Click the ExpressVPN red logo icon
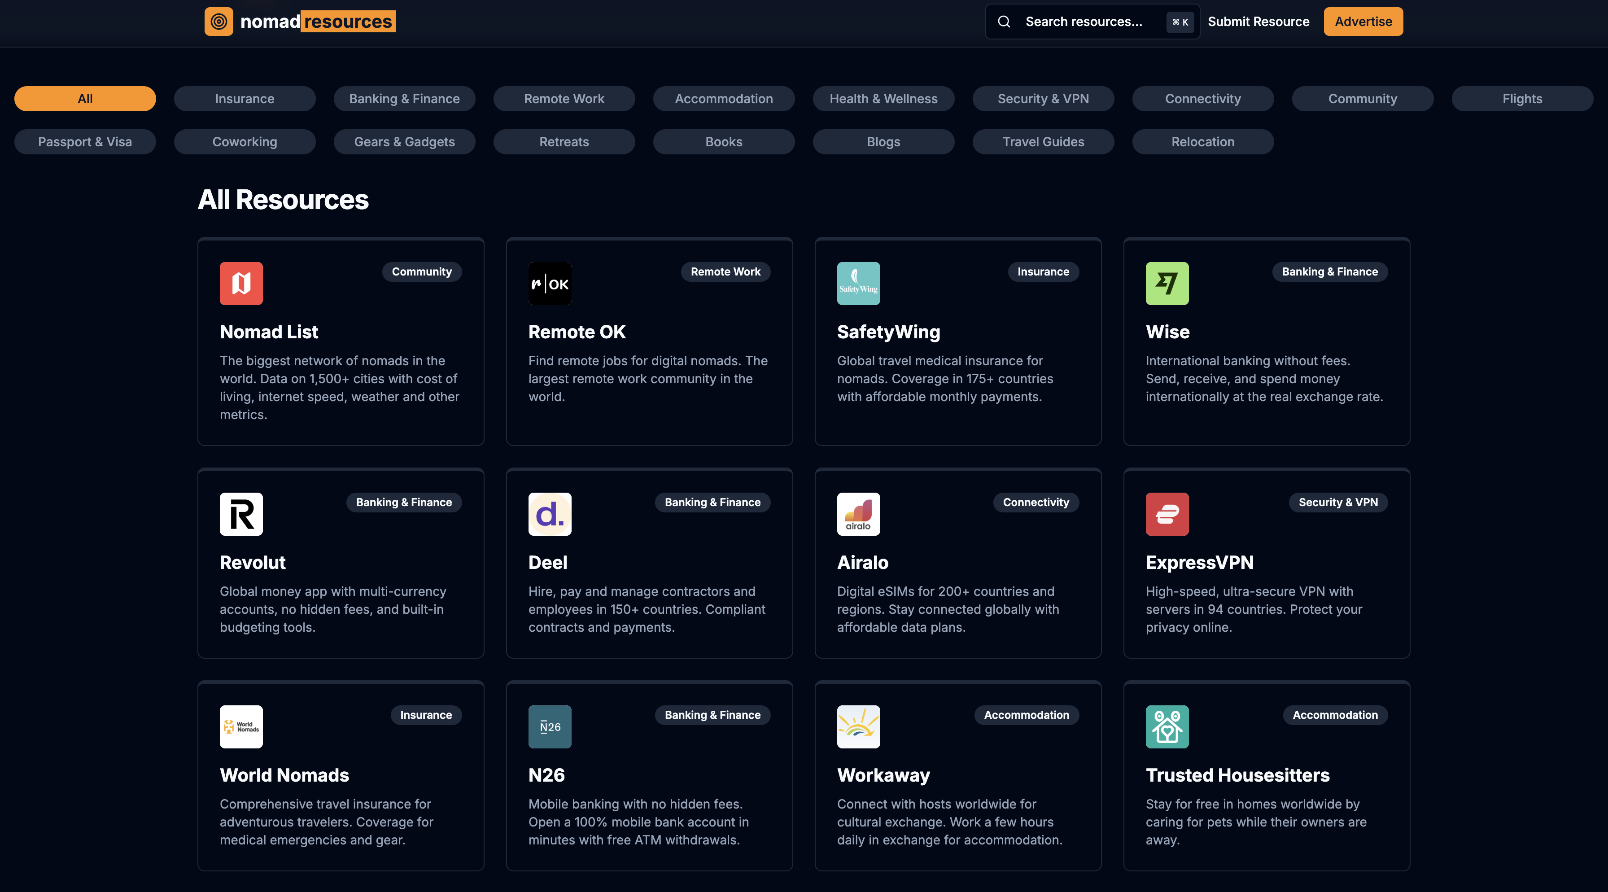The height and width of the screenshot is (892, 1608). pos(1167,514)
